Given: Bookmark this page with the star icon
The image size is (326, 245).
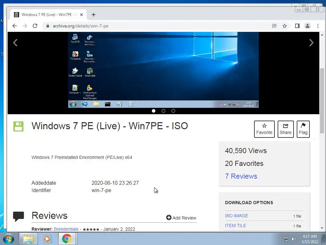Looking at the screenshot, I should tap(284, 26).
